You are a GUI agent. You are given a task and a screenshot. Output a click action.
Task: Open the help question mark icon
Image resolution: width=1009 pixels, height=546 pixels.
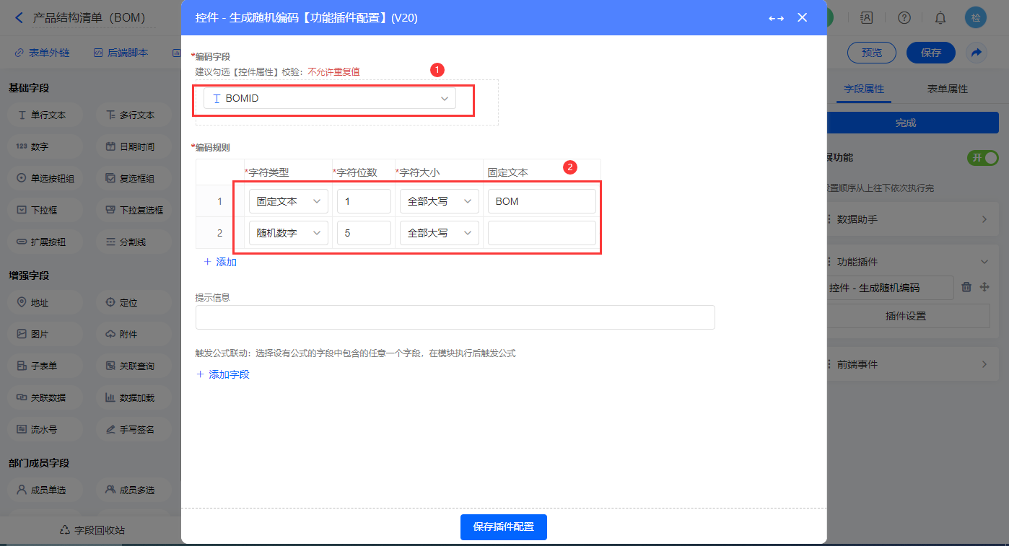(904, 18)
